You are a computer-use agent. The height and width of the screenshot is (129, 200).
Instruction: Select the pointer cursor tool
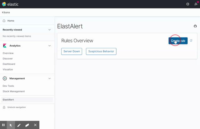[11, 125]
